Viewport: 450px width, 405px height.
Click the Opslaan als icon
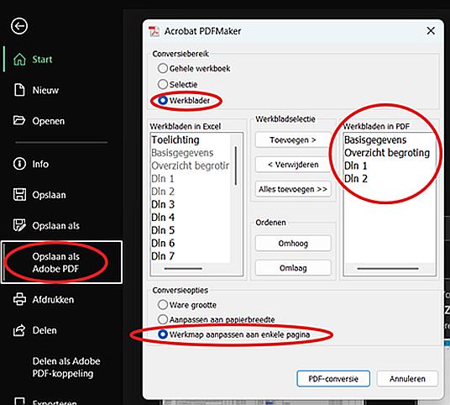tap(19, 225)
